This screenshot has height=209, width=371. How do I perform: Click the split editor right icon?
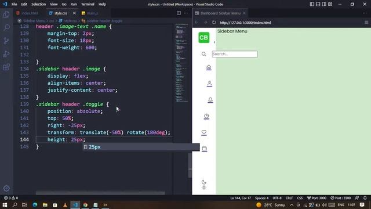pyautogui.click(x=179, y=13)
